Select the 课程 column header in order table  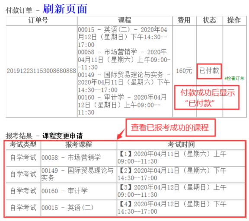point(124,20)
